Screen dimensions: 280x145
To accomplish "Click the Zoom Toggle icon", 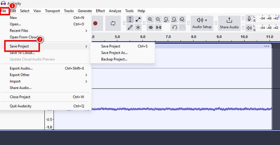I will (182, 20).
